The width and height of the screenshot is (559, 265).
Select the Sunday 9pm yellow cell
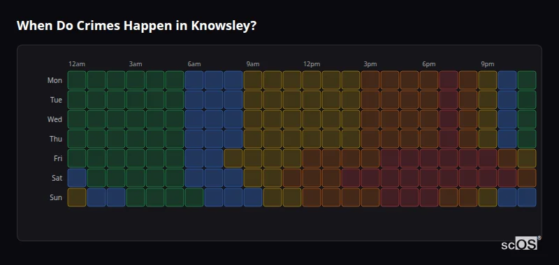pyautogui.click(x=488, y=197)
